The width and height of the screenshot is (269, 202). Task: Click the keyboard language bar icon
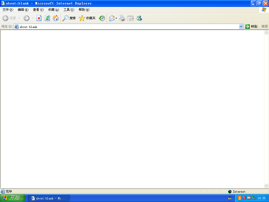(x=230, y=198)
